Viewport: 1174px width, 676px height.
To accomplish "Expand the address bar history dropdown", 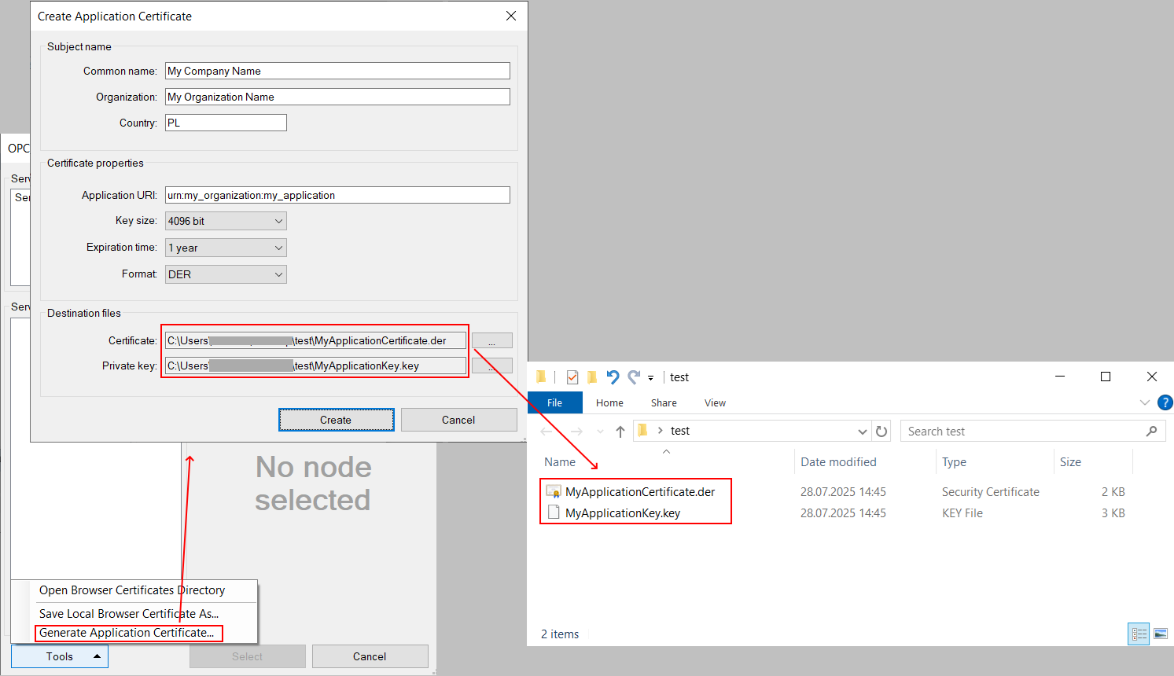I will coord(862,432).
